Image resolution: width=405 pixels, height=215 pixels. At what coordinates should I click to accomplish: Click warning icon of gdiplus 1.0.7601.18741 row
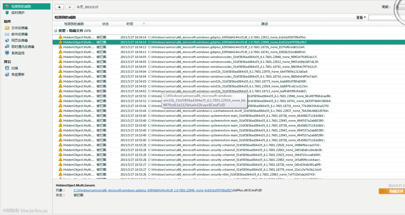[x=61, y=52]
